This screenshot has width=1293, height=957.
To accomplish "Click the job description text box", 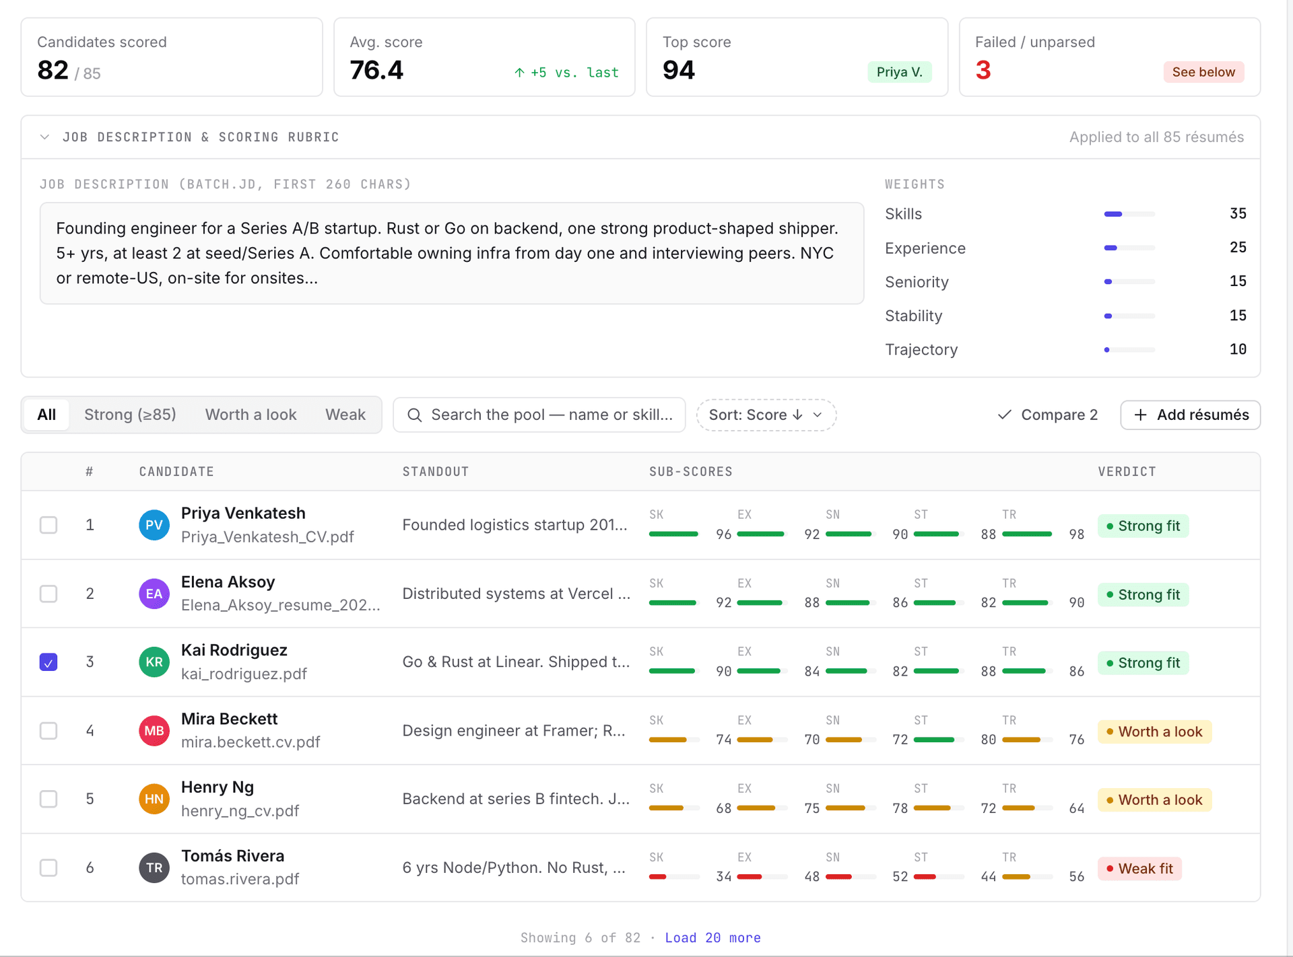I will pos(452,254).
